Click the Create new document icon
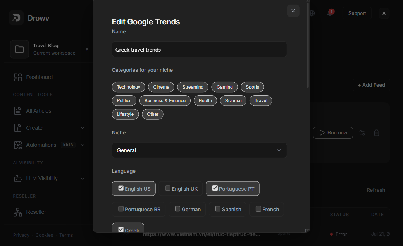403x246 pixels. coord(18,128)
